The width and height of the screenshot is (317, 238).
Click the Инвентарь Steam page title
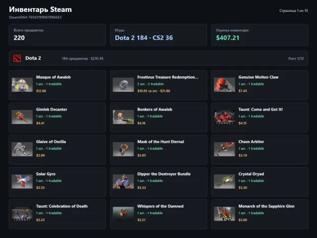point(40,9)
